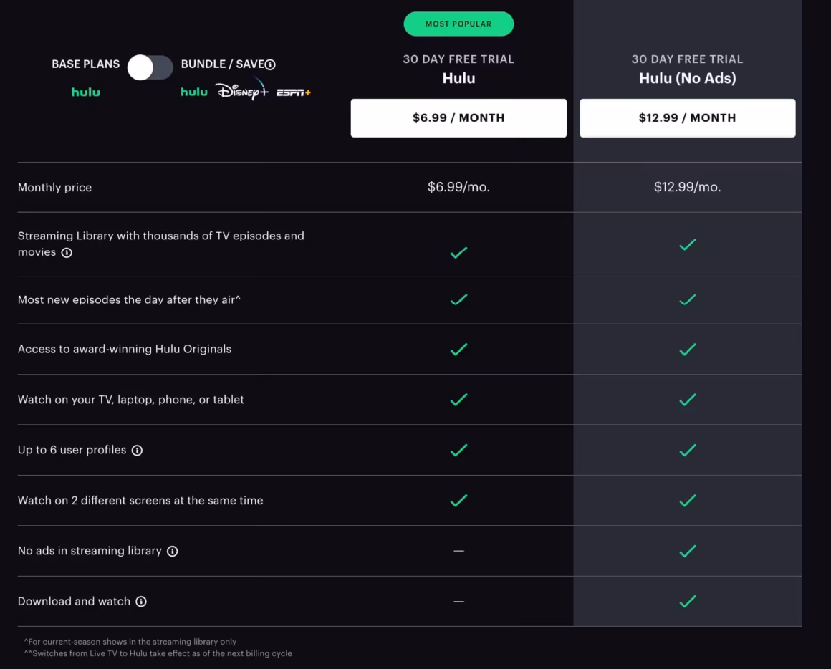831x669 pixels.
Task: Select the $12.99 / MONTH plan button
Action: (687, 117)
